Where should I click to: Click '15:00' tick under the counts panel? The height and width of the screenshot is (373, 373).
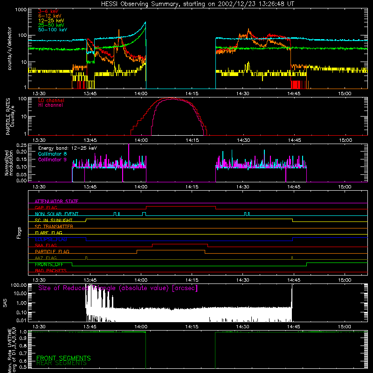[345, 94]
